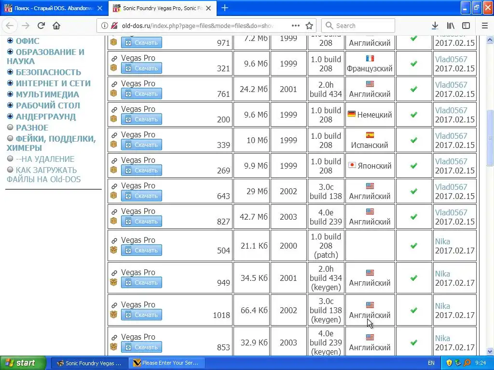
Task: Click link icon of the 761 downloads row
Action: (114, 84)
